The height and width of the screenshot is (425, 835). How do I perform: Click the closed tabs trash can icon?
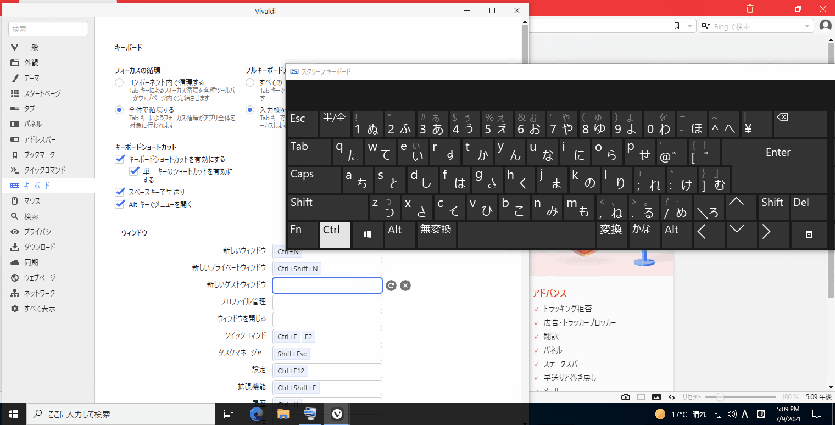pyautogui.click(x=750, y=9)
